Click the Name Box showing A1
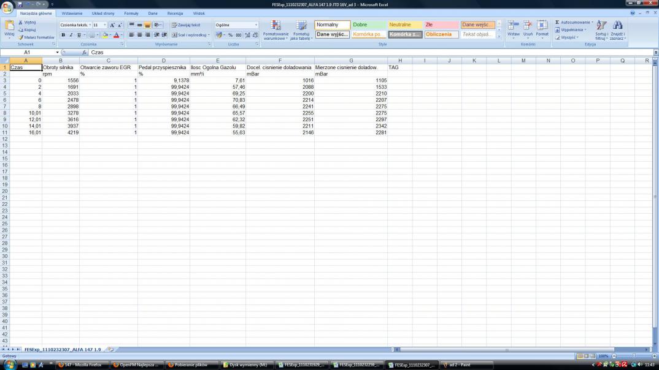Image resolution: width=659 pixels, height=370 pixels. [x=28, y=53]
